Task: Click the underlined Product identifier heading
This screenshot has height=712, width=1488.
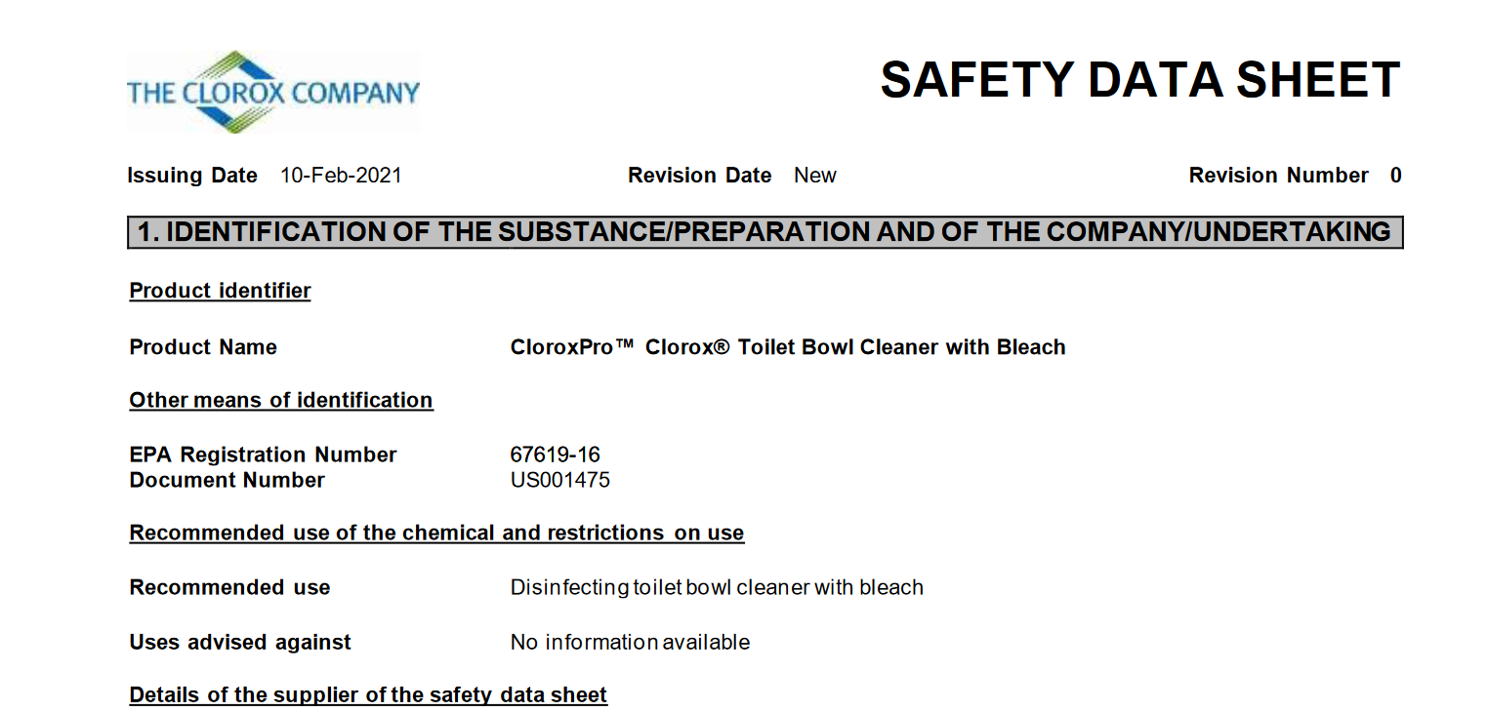Action: click(220, 291)
